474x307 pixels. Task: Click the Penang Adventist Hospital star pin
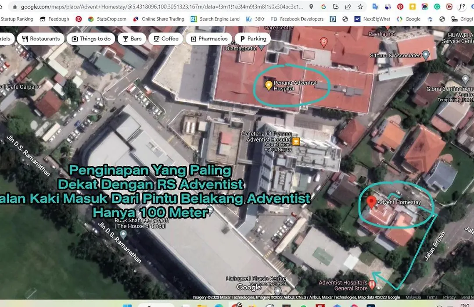[269, 86]
